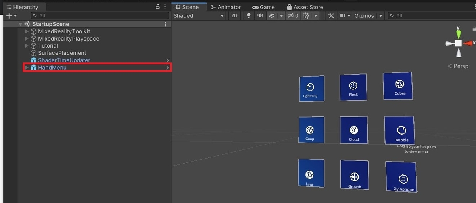Open the Asset Store tab

tap(304, 7)
